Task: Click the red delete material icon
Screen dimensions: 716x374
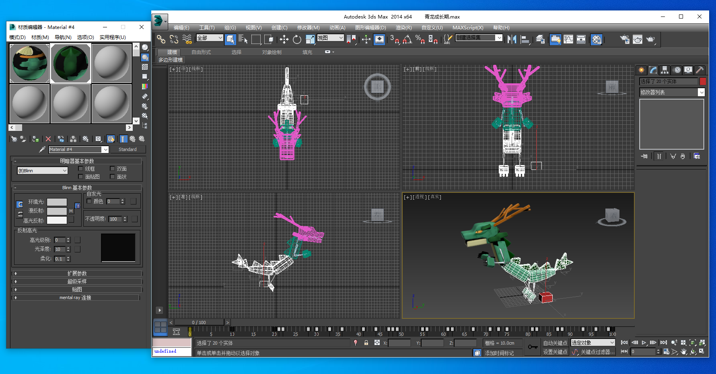Action: pos(48,139)
